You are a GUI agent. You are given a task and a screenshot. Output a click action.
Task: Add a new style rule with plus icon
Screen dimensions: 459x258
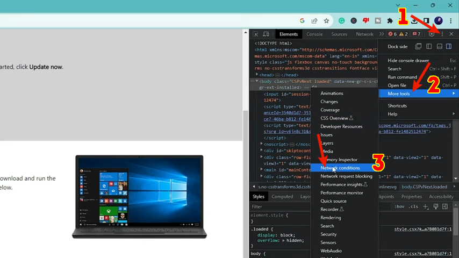pos(425,206)
